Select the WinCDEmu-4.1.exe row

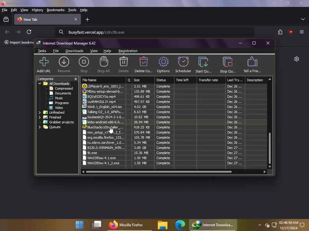tap(174, 158)
